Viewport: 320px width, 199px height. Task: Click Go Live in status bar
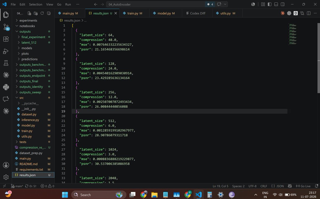[x=303, y=186]
